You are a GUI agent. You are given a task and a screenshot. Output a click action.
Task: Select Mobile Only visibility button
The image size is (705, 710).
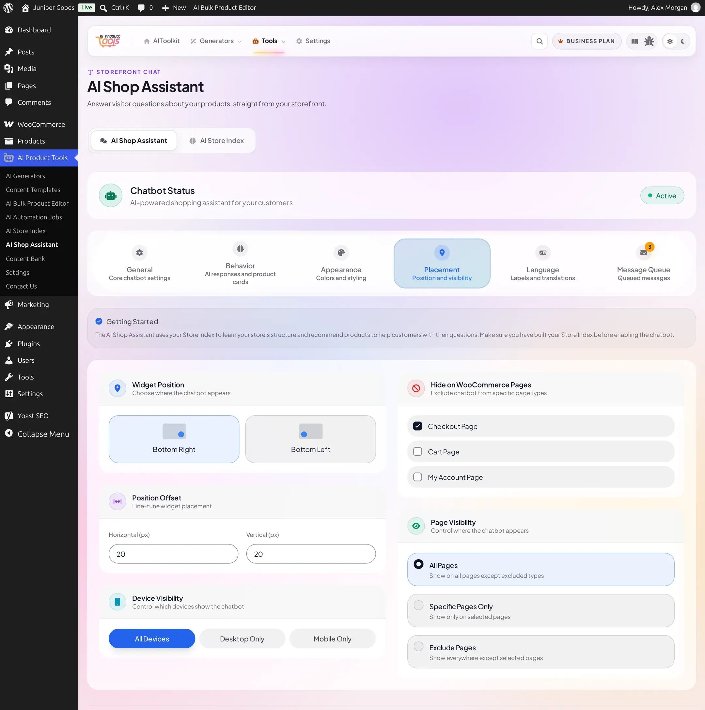click(x=332, y=639)
